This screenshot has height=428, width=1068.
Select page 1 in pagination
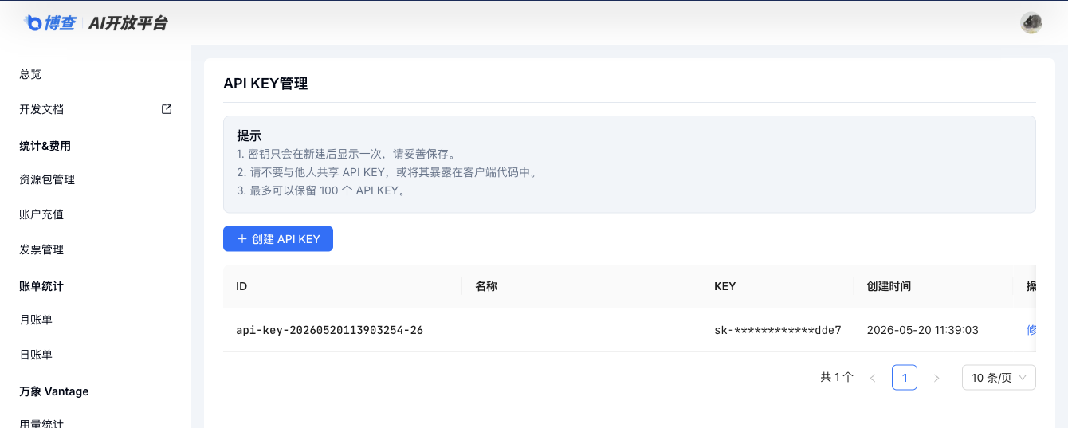coord(905,378)
